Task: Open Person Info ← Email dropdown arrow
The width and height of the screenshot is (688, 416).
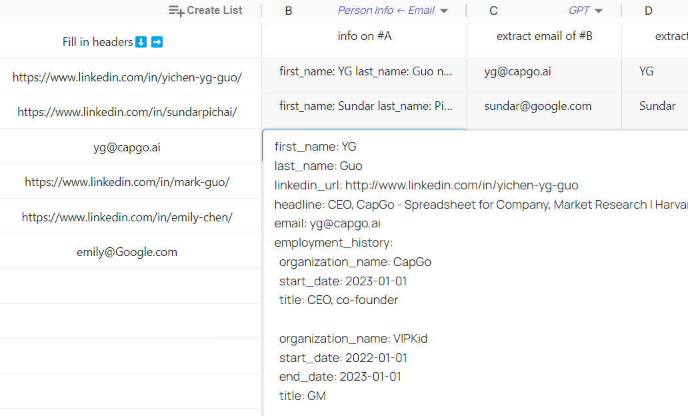Action: (444, 11)
